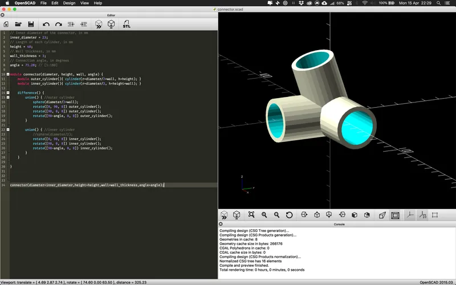Screen dimensions: 456x285
Task: Switch to the Top view
Action: [x=317, y=215]
